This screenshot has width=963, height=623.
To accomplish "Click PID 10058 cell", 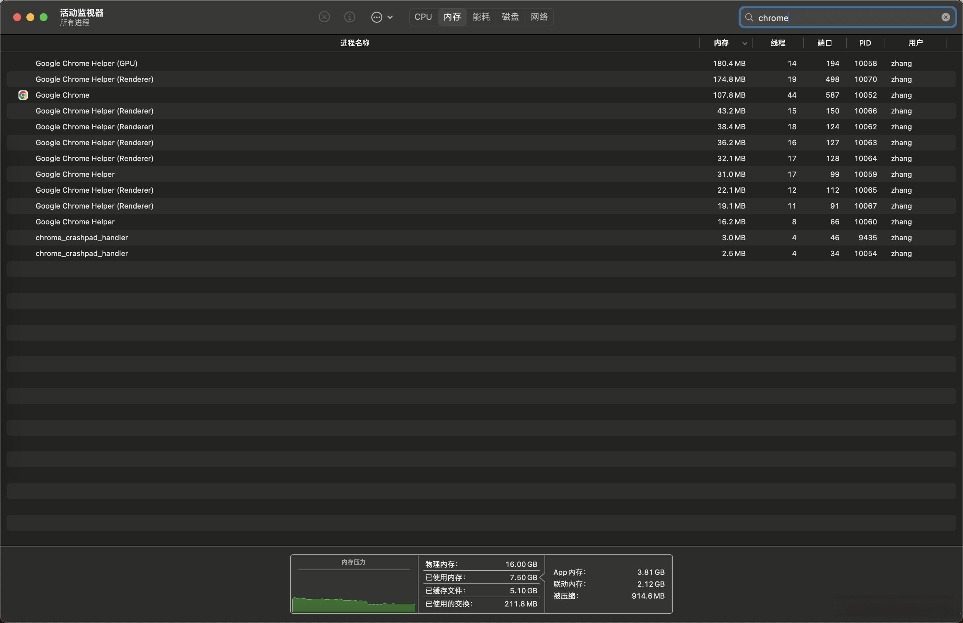I will [x=866, y=63].
